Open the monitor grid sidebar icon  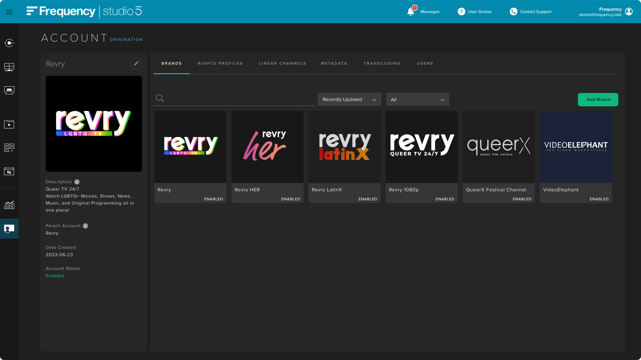pyautogui.click(x=9, y=67)
